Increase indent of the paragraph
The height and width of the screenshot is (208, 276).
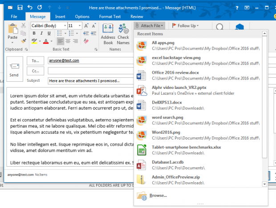pos(93,33)
